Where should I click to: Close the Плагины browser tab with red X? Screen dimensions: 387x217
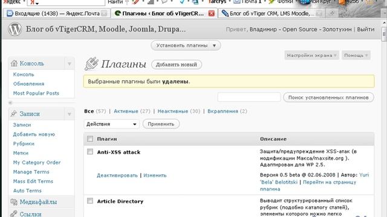[212, 13]
